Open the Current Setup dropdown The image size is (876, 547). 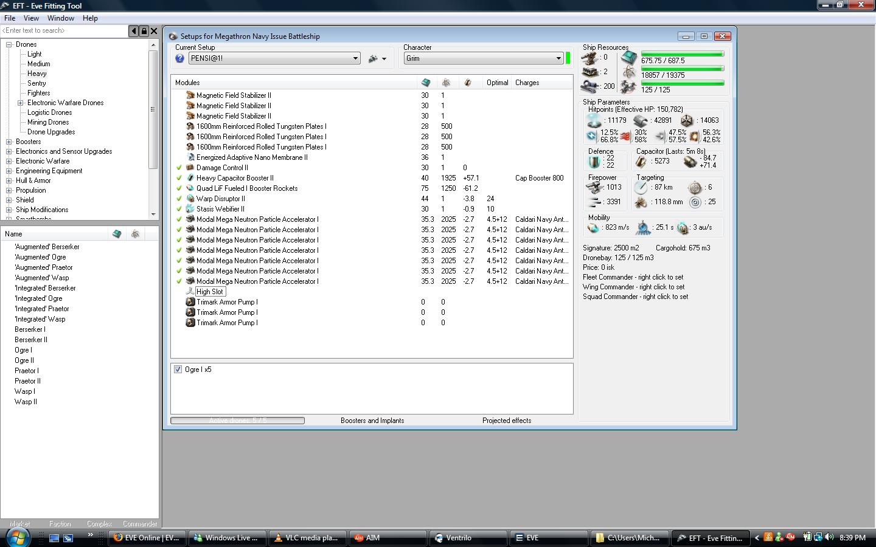[274, 58]
